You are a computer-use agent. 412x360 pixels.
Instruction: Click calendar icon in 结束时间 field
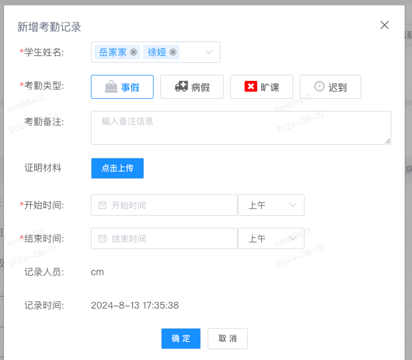102,238
